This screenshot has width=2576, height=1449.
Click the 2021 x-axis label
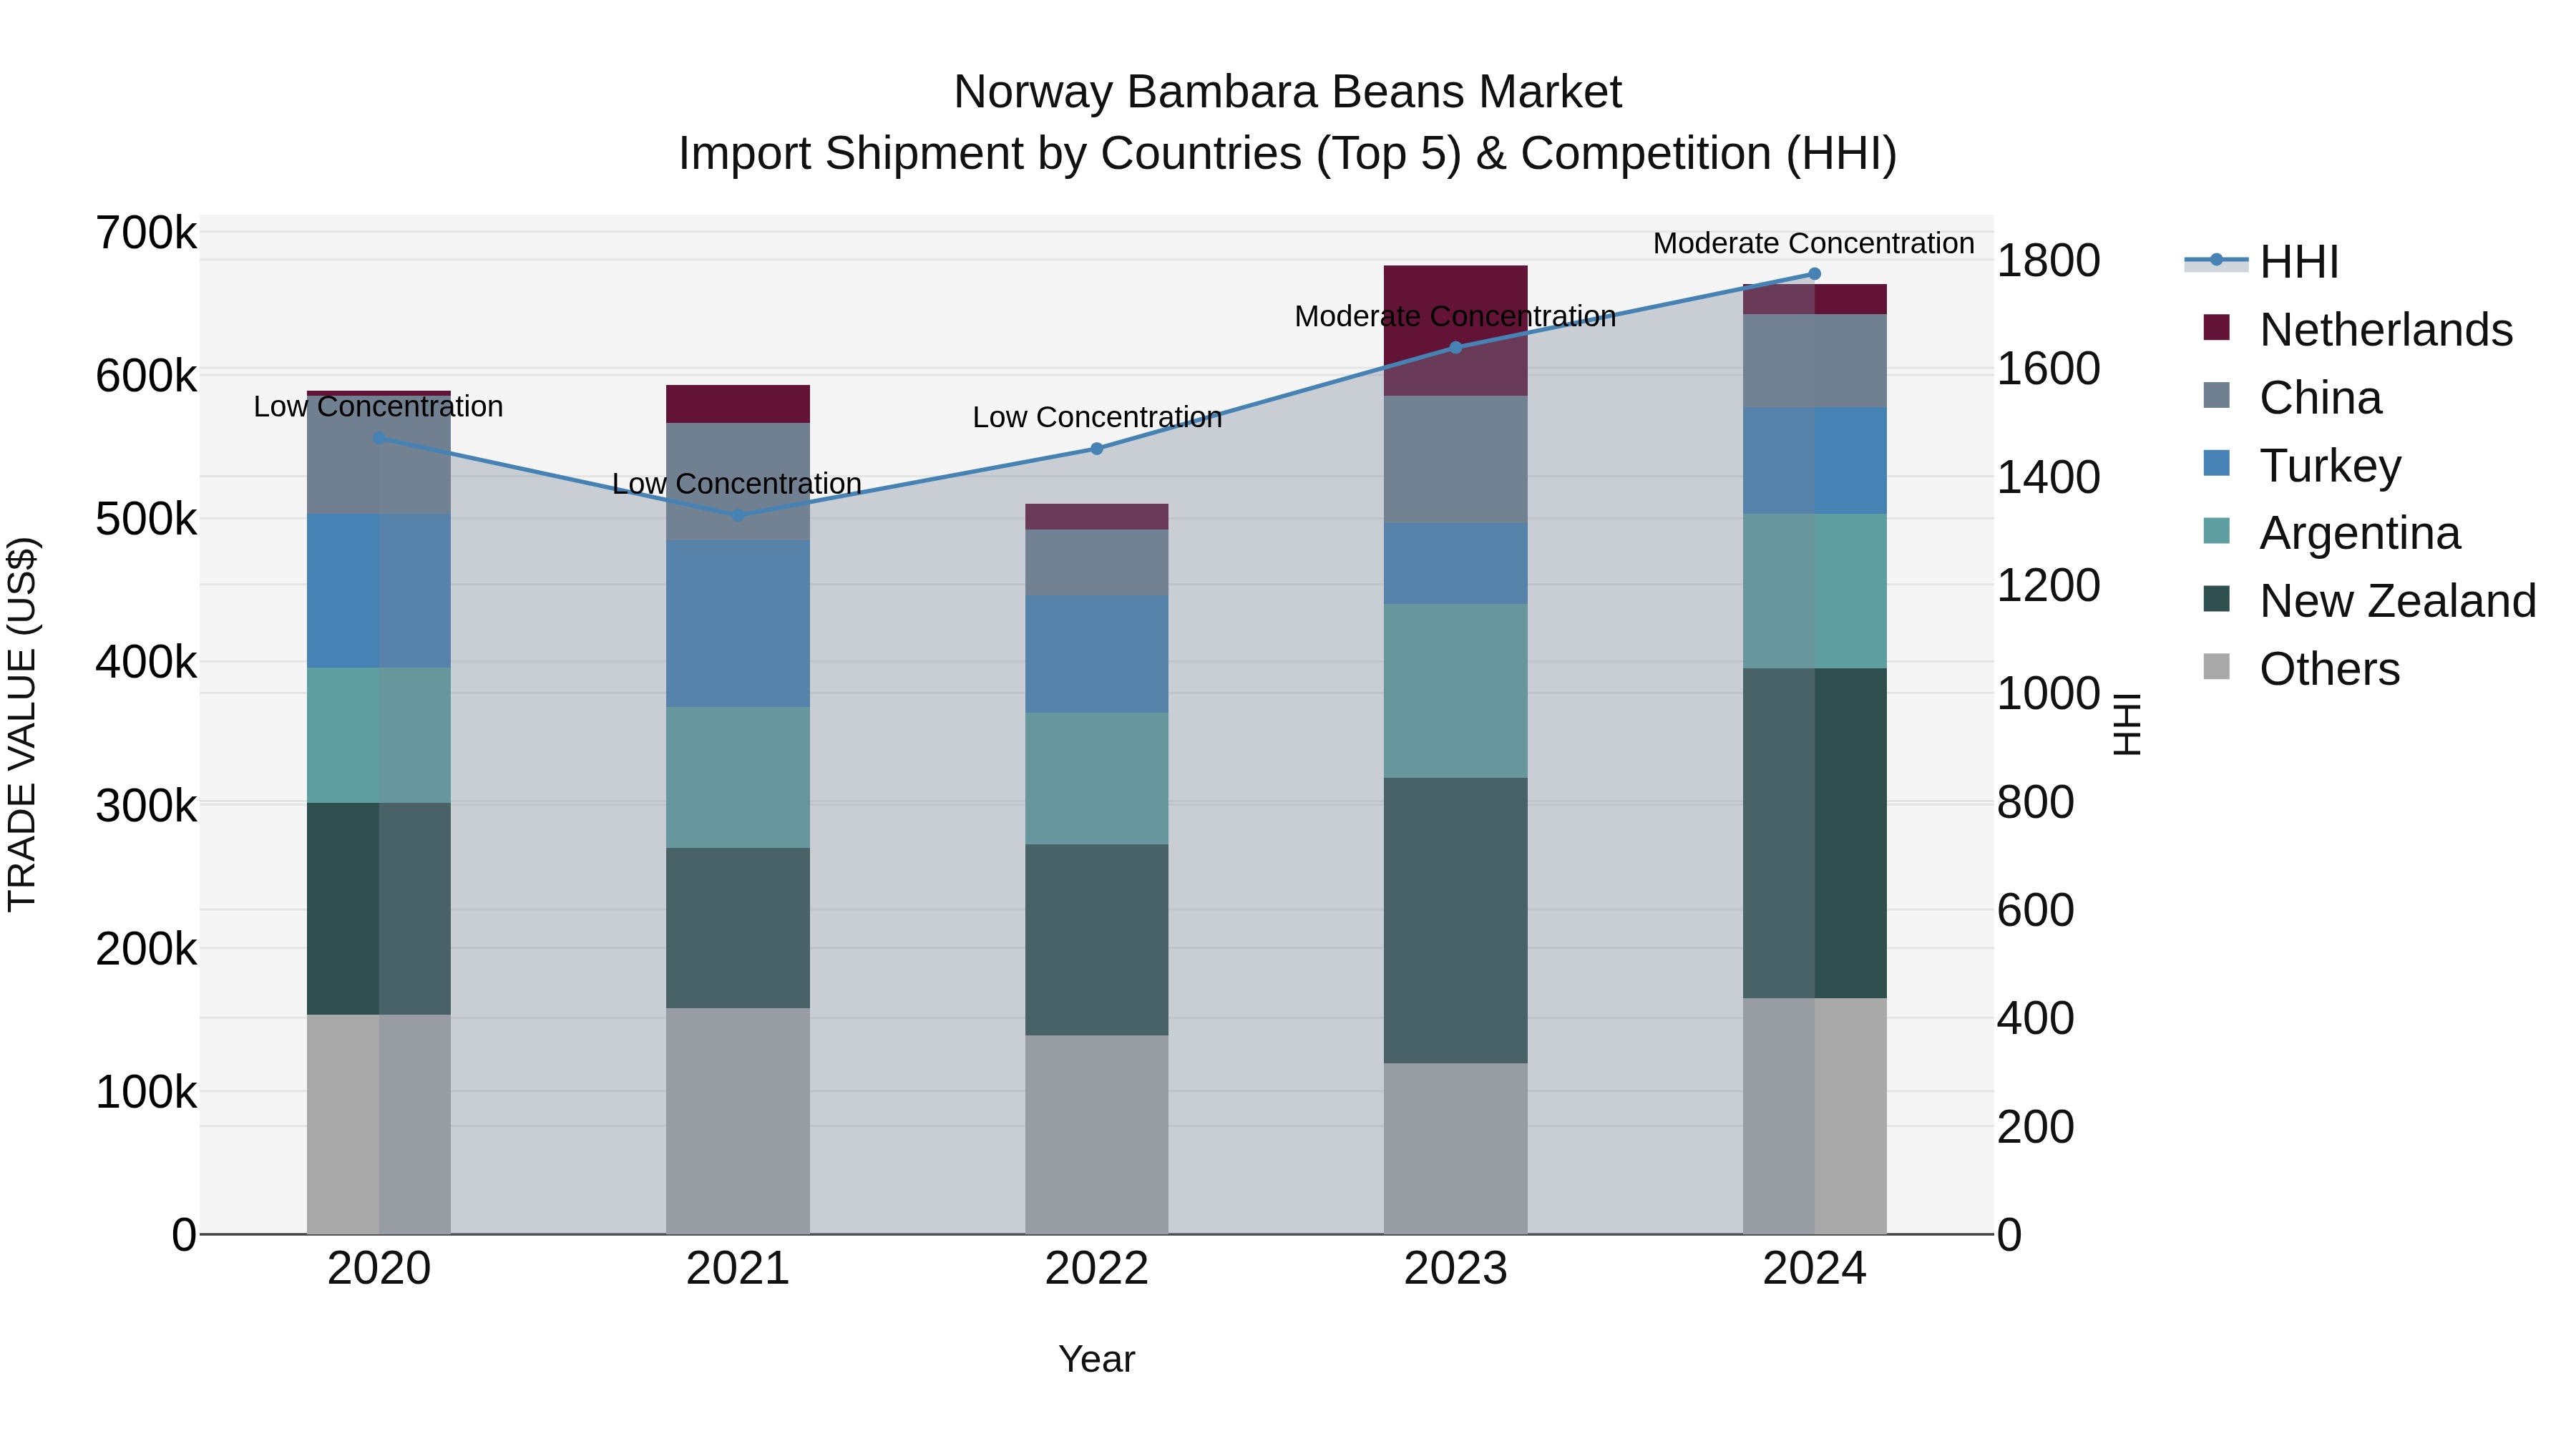[x=738, y=1269]
